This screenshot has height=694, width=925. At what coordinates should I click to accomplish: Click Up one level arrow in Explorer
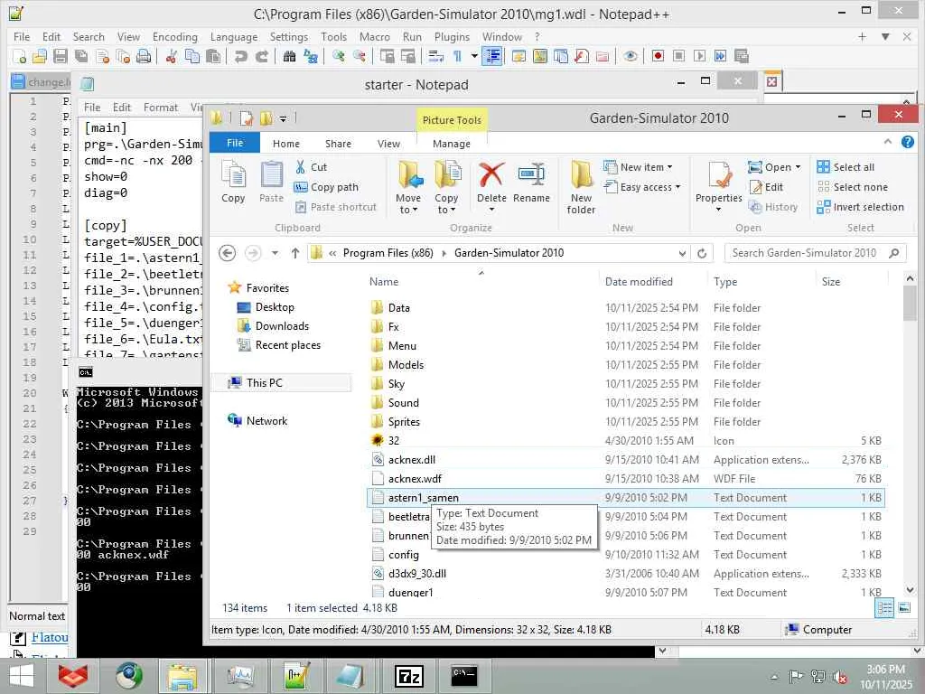tap(295, 253)
